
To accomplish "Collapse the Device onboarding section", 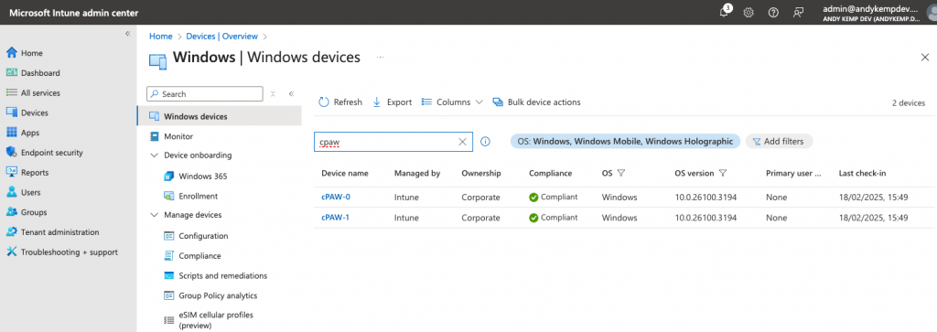I will tap(154, 155).
